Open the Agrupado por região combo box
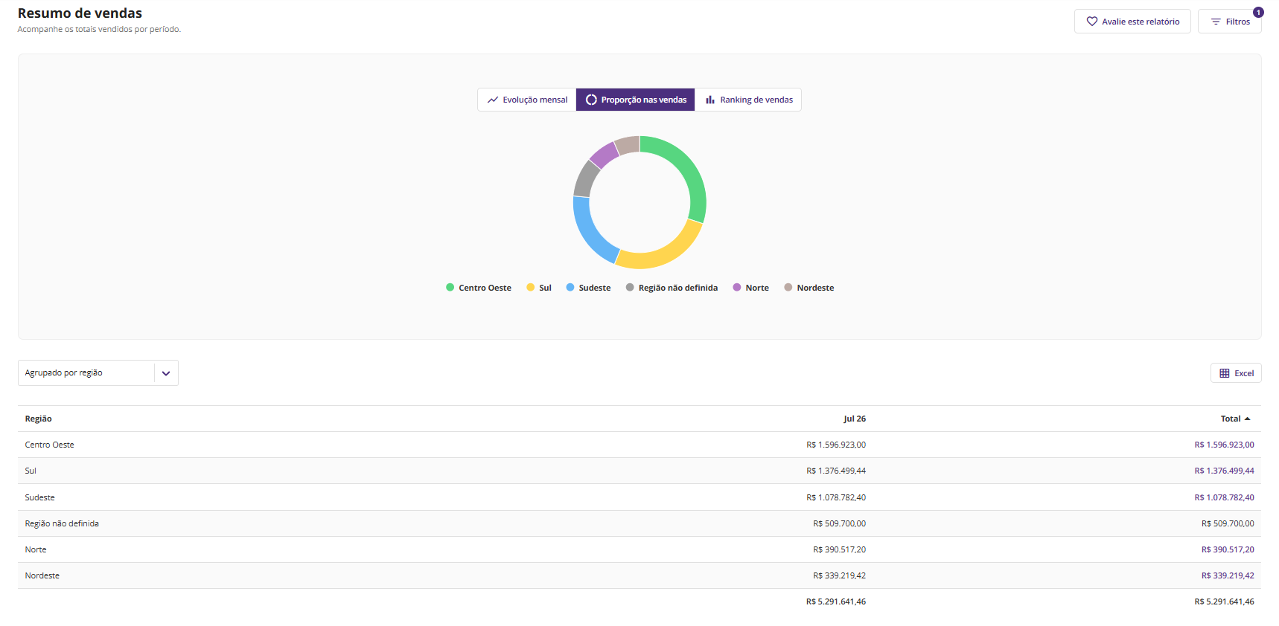The width and height of the screenshot is (1279, 626). tap(98, 373)
